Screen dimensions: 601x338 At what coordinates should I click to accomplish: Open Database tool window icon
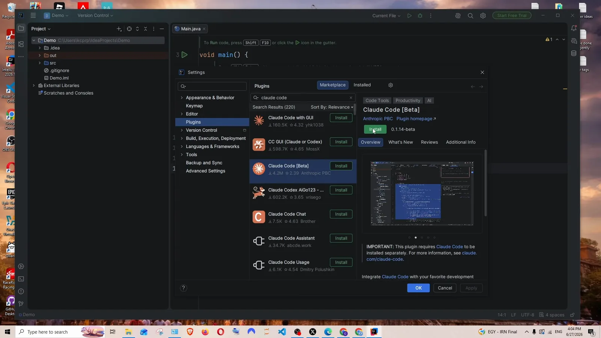coord(574,53)
